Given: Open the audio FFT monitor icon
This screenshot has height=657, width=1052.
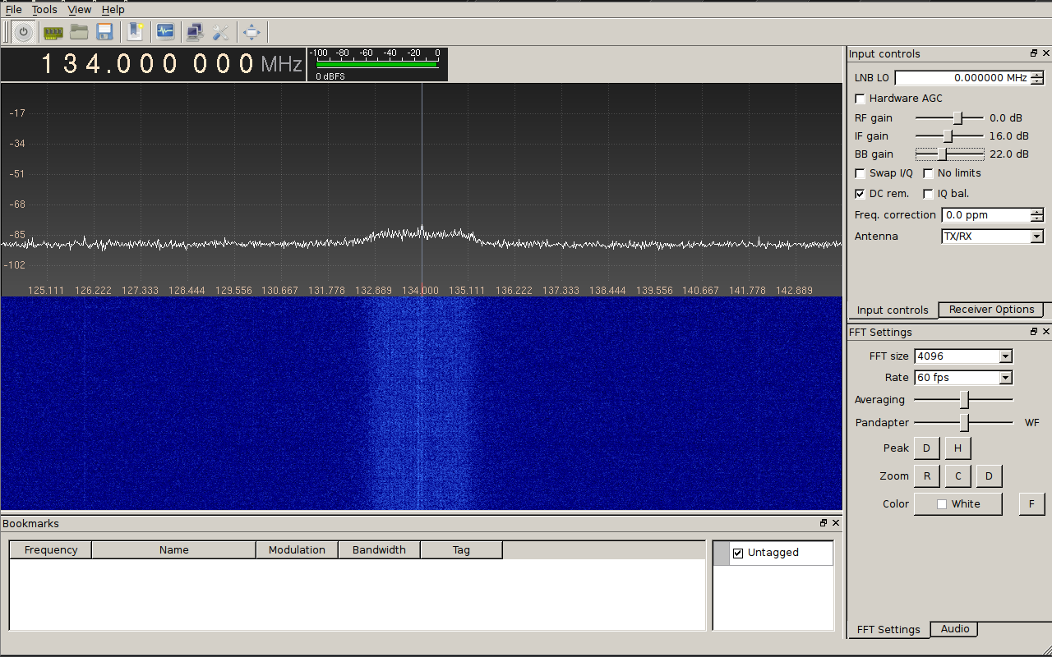Looking at the screenshot, I should (x=165, y=32).
